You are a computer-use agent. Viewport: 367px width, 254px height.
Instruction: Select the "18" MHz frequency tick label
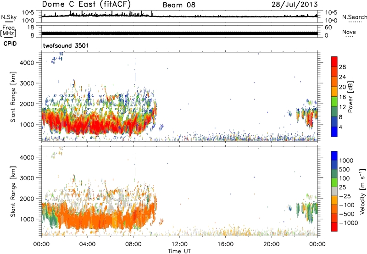click(x=31, y=28)
